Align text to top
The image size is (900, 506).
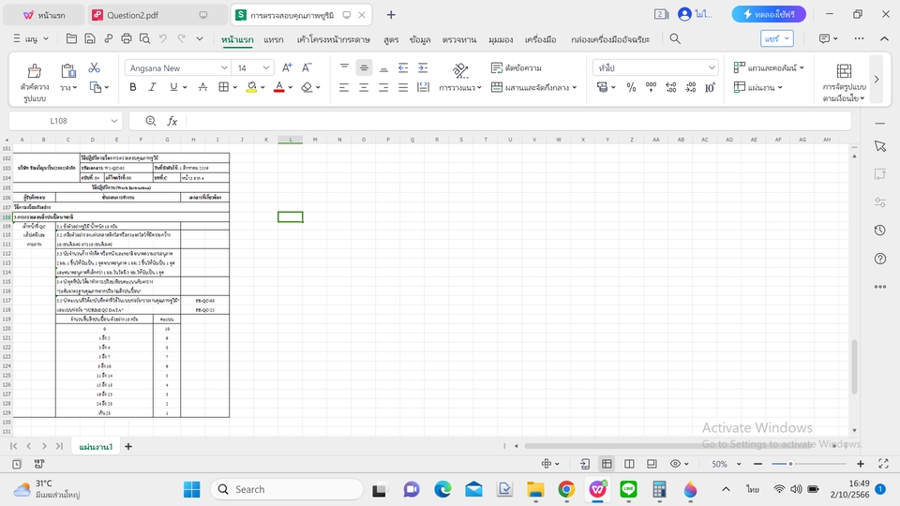(344, 67)
